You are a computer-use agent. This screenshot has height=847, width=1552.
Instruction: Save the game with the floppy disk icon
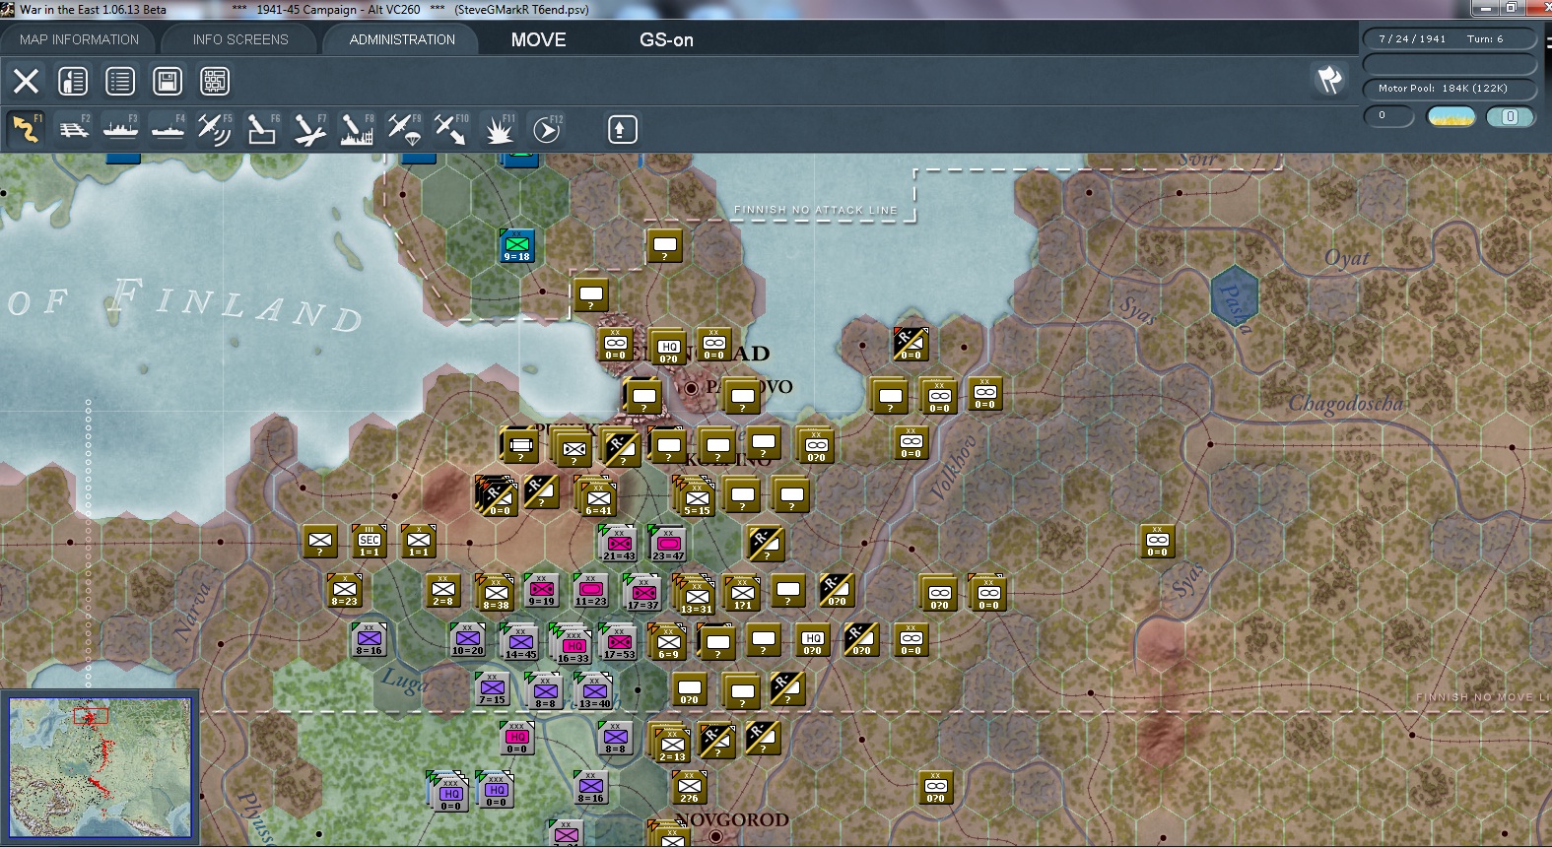pyautogui.click(x=168, y=81)
